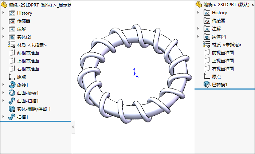Click the 扫描1 sweep feature icon
Viewport: 255px width, 154px height.
(x=12, y=117)
